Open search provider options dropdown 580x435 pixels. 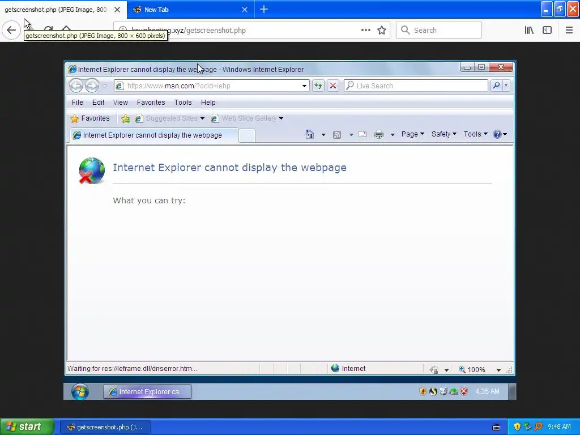506,86
